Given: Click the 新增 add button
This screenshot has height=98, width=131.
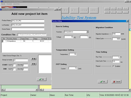Looking at the screenshot, I should [x=34, y=59].
